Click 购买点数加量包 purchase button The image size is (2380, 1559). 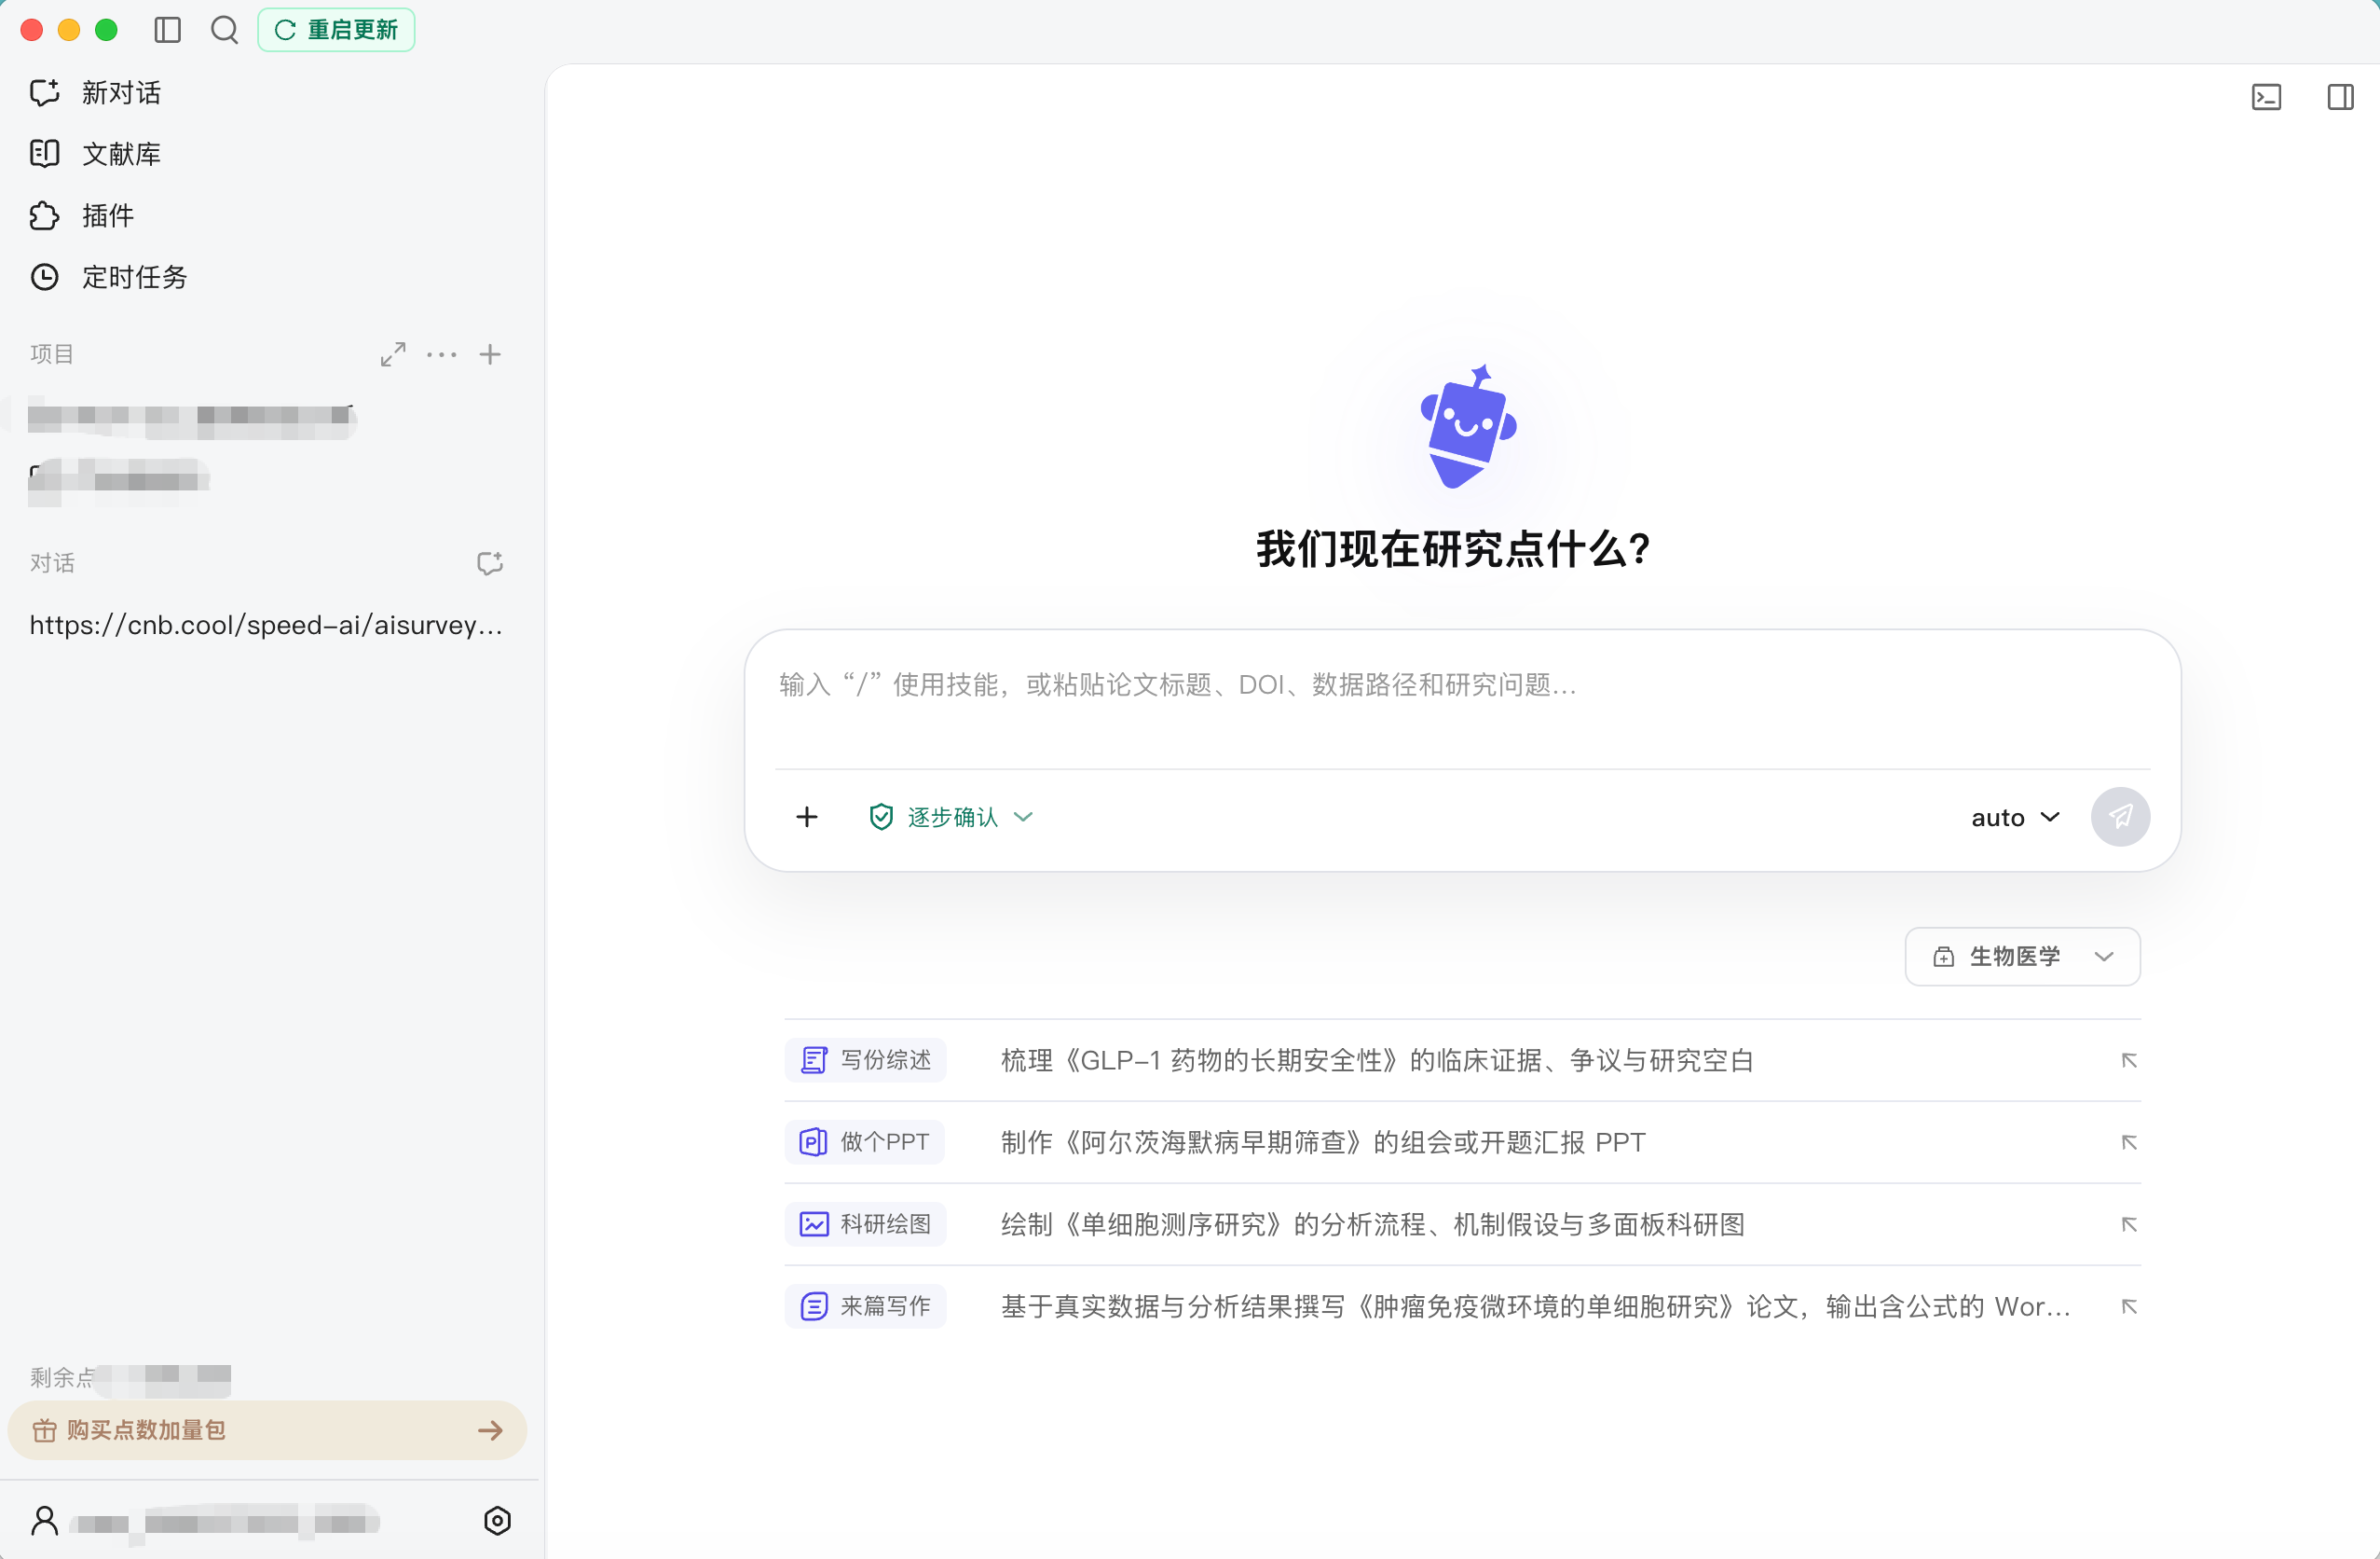click(x=267, y=1430)
